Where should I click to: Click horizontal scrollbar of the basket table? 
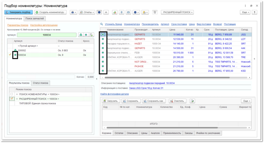tap(162, 128)
